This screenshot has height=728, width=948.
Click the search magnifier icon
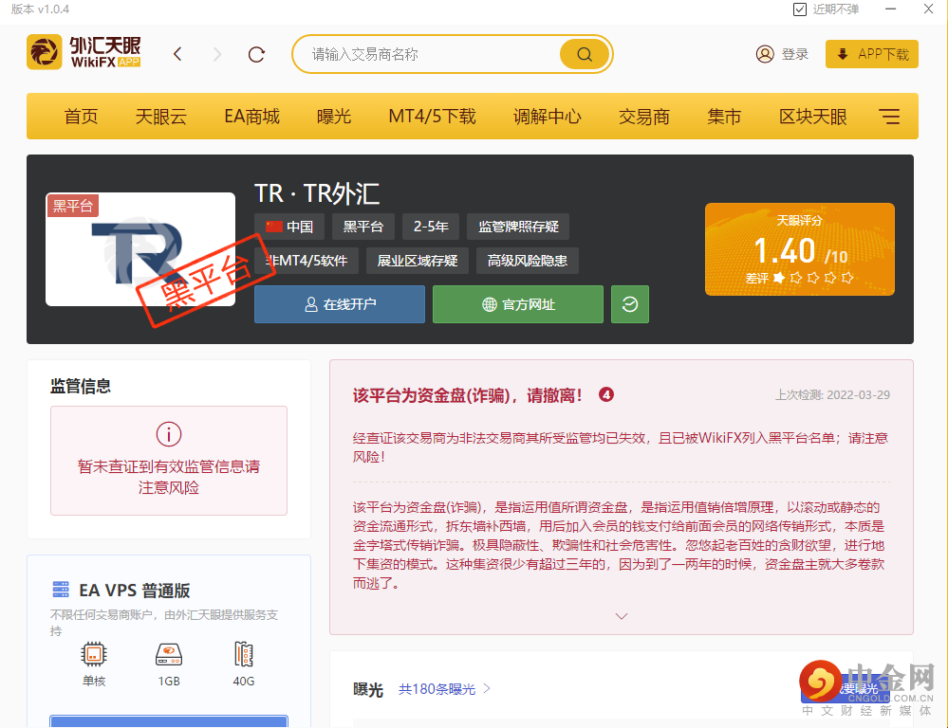tap(583, 54)
